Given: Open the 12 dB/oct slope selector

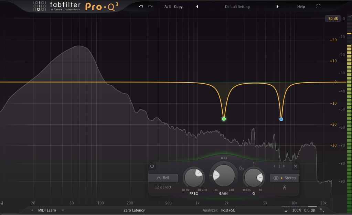Looking at the screenshot, I should tap(163, 187).
